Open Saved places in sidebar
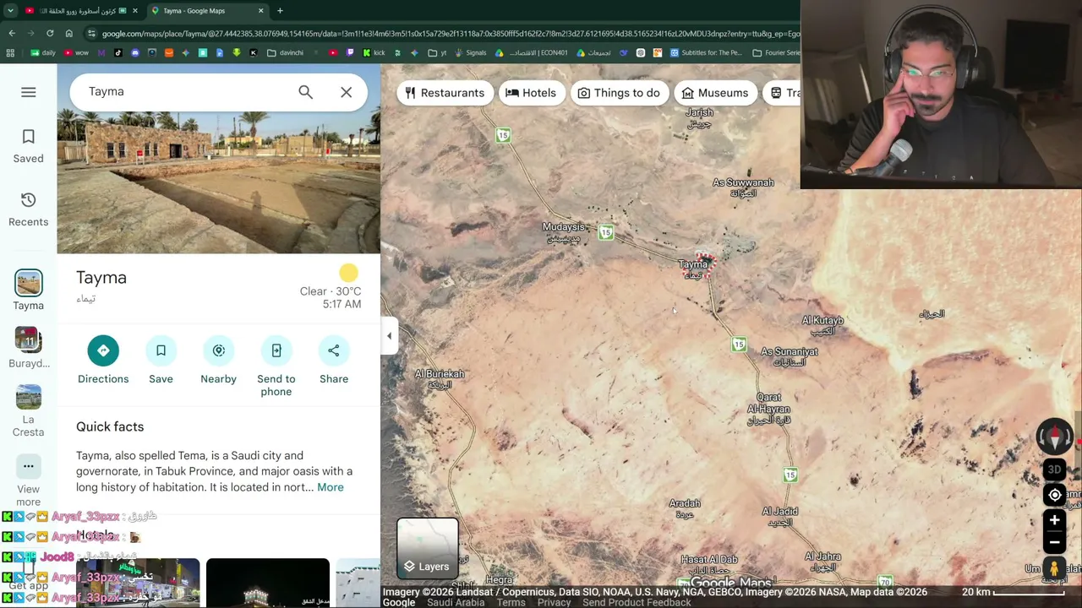The width and height of the screenshot is (1082, 608). pos(28,145)
